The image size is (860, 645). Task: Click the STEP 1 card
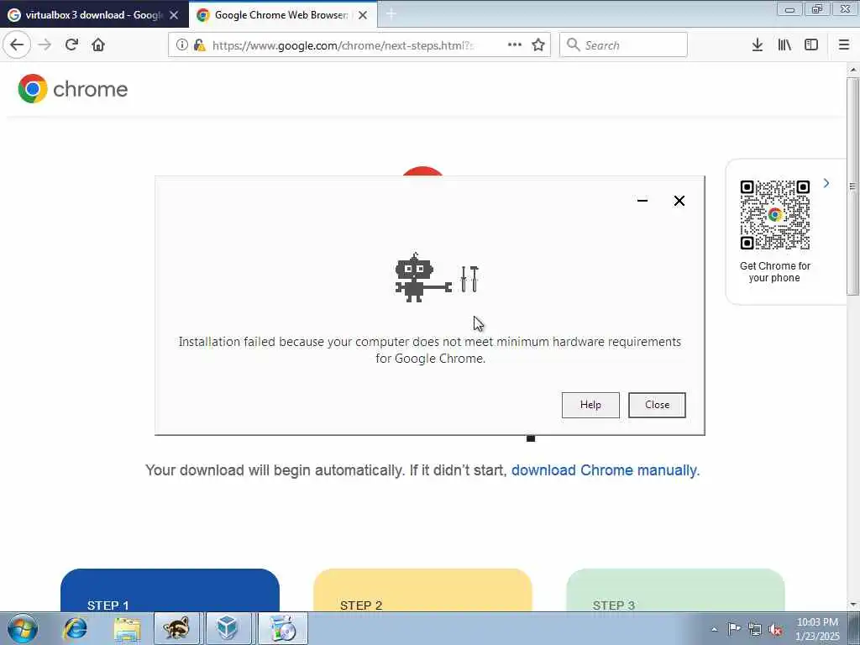coord(170,590)
